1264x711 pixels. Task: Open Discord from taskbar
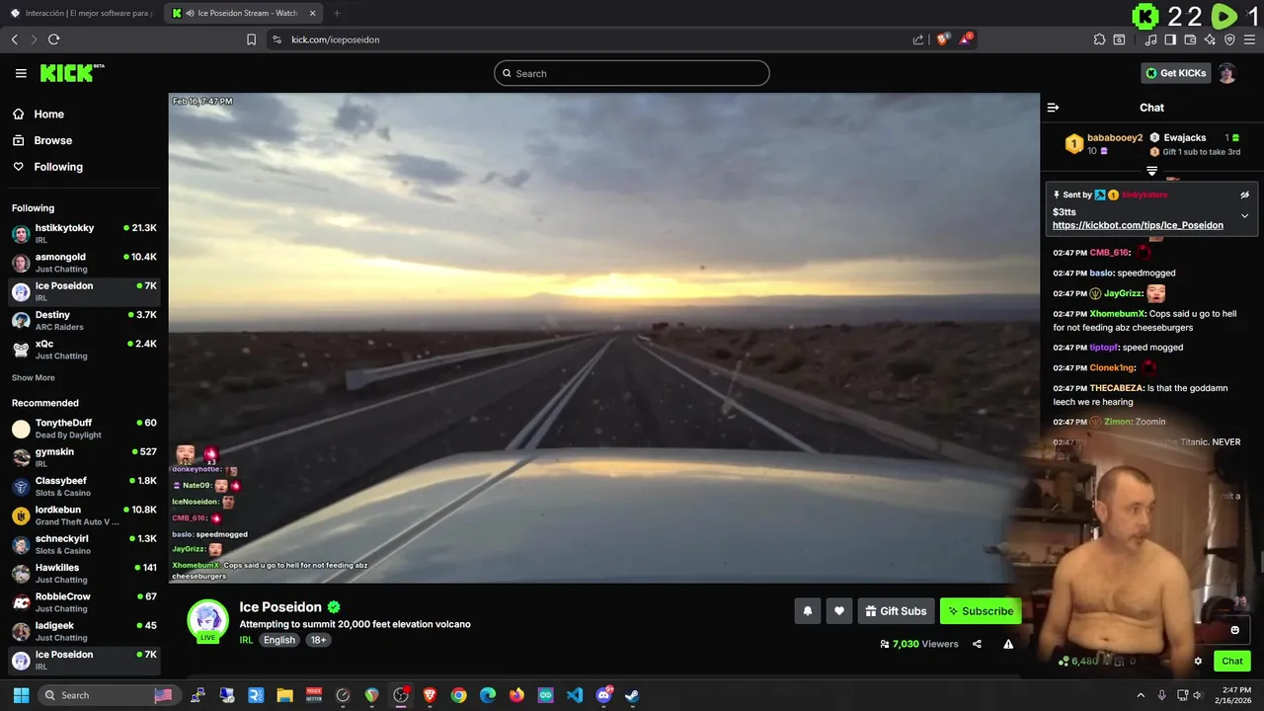(x=603, y=695)
